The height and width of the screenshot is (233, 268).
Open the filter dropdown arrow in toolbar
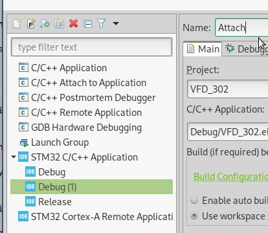click(116, 23)
